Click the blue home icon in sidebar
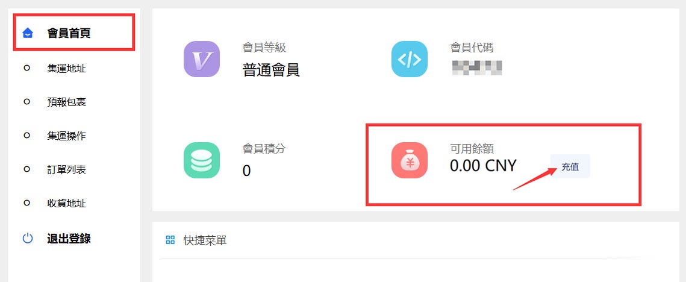Image resolution: width=686 pixels, height=282 pixels. 28,33
